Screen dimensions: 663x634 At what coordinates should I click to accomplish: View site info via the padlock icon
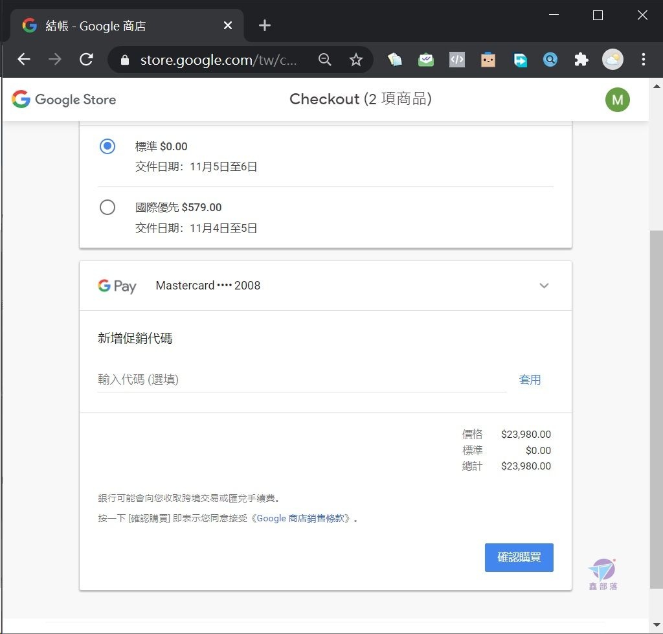[x=125, y=60]
